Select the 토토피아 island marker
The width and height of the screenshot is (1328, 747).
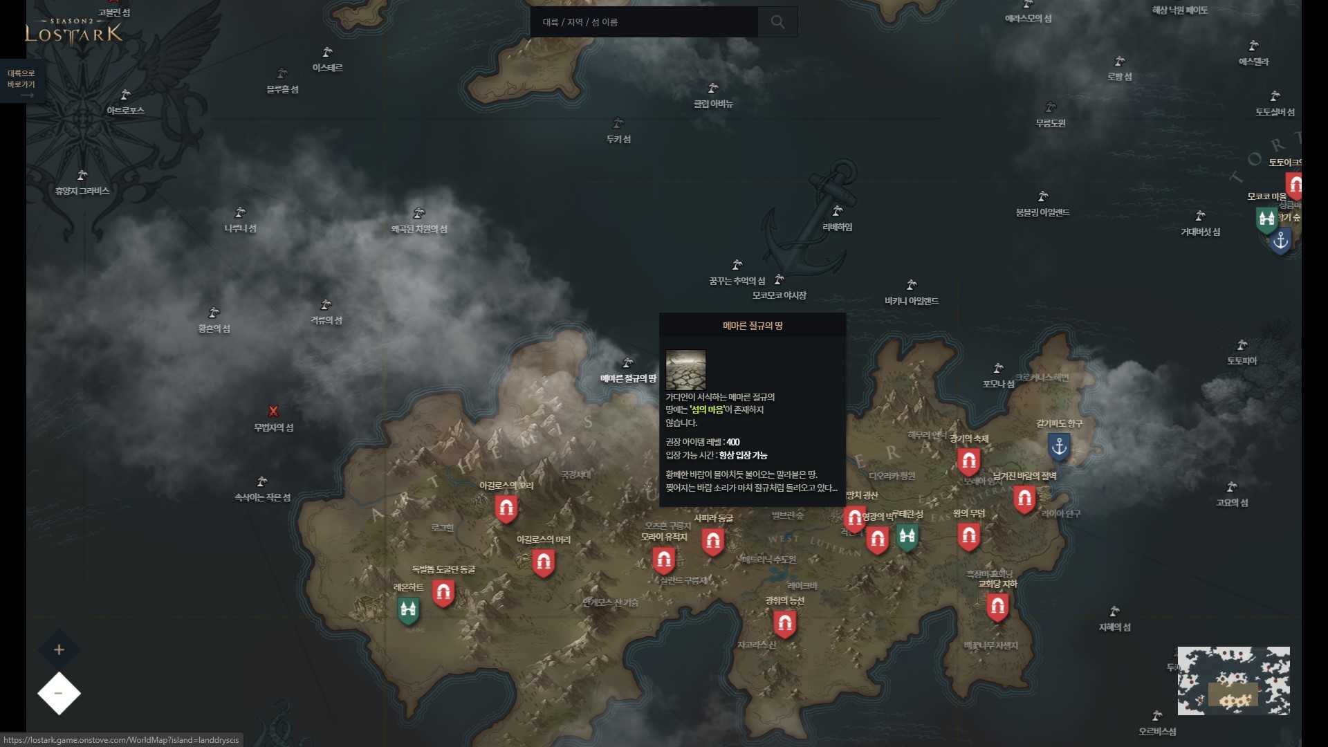click(1242, 345)
